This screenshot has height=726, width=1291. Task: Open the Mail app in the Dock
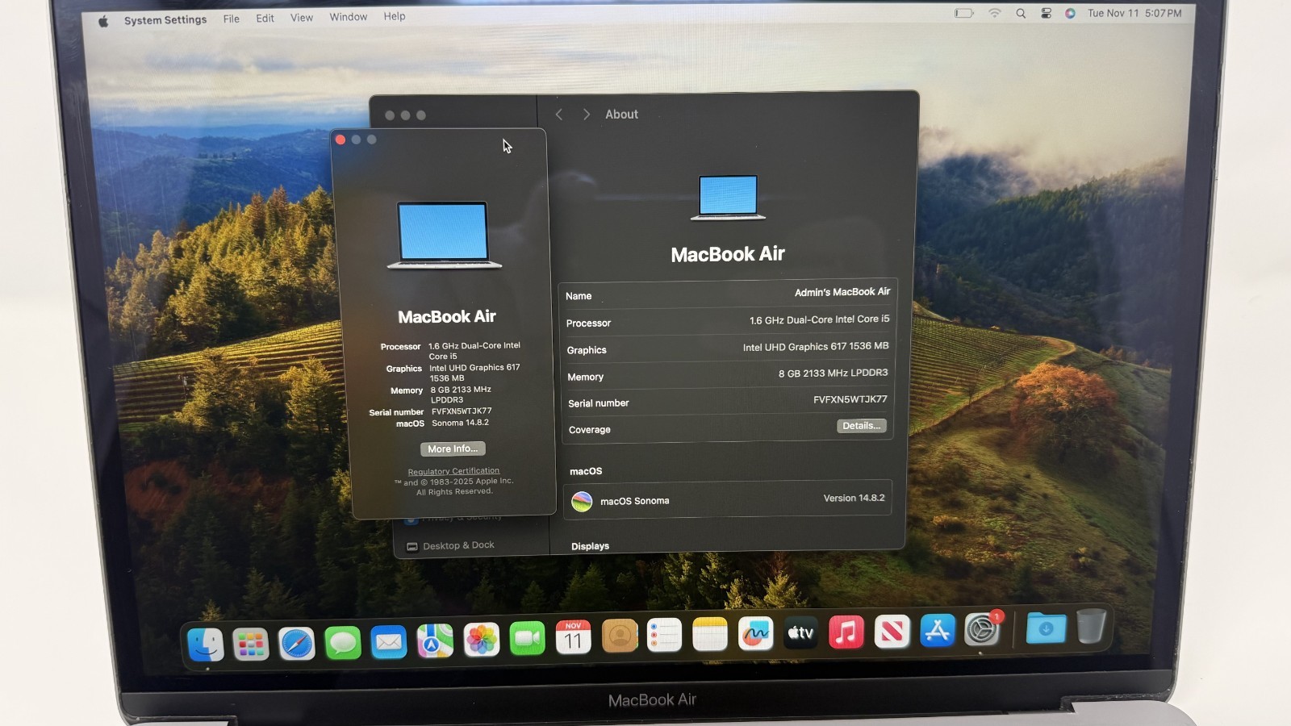[x=389, y=642]
